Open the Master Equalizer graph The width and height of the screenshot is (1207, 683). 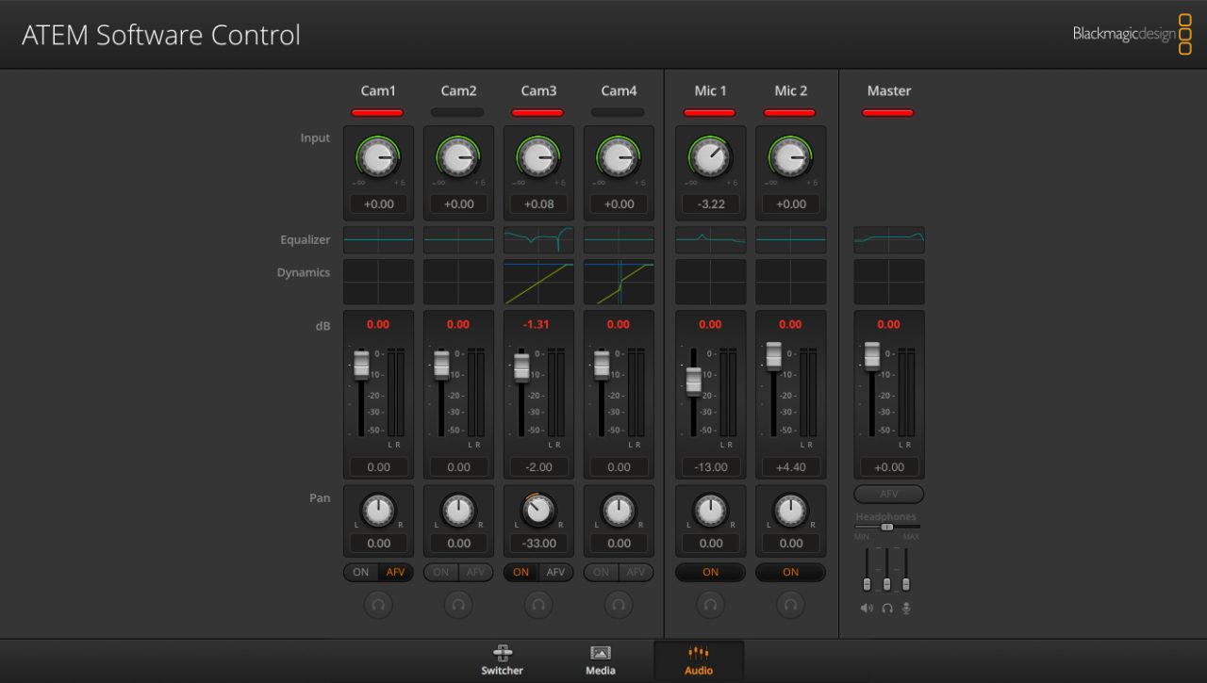888,240
